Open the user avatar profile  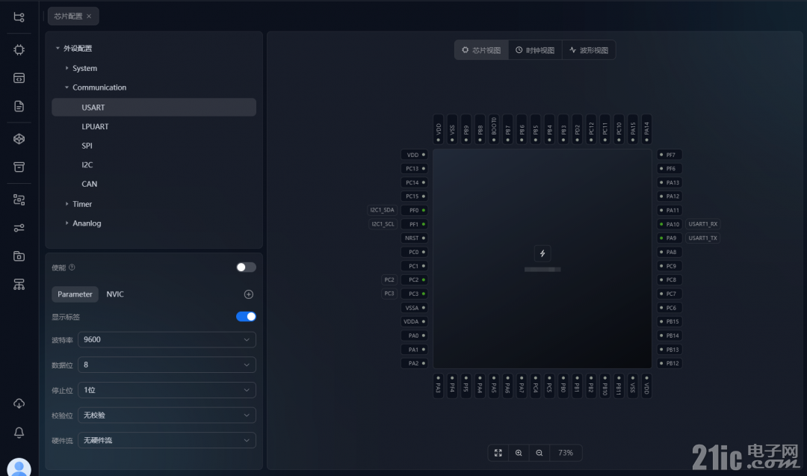pyautogui.click(x=19, y=467)
